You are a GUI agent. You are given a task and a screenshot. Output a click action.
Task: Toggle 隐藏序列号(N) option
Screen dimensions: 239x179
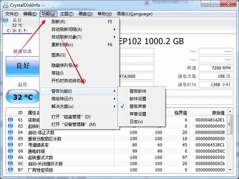click(79, 66)
